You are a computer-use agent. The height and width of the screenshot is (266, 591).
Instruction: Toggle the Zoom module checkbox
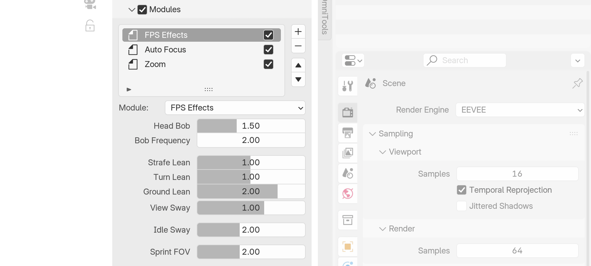(x=268, y=64)
